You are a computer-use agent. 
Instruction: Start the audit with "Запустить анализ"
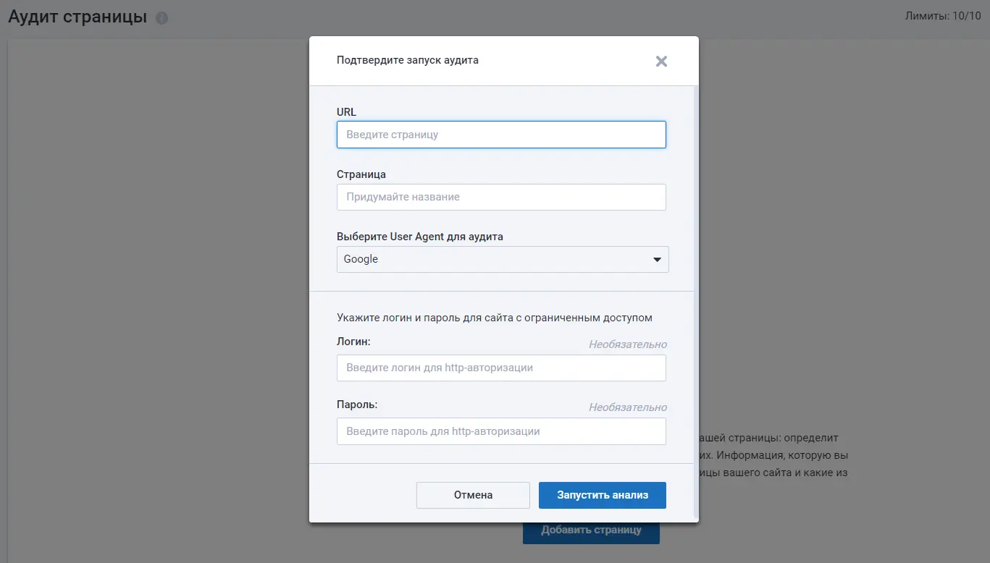pyautogui.click(x=602, y=495)
